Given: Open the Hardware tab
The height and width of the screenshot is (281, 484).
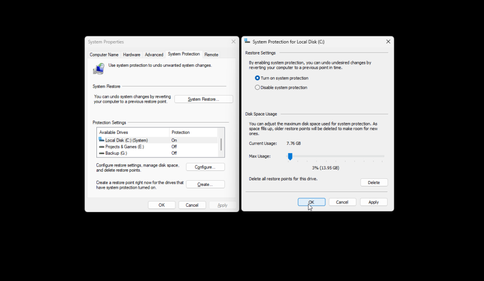Looking at the screenshot, I should (131, 55).
